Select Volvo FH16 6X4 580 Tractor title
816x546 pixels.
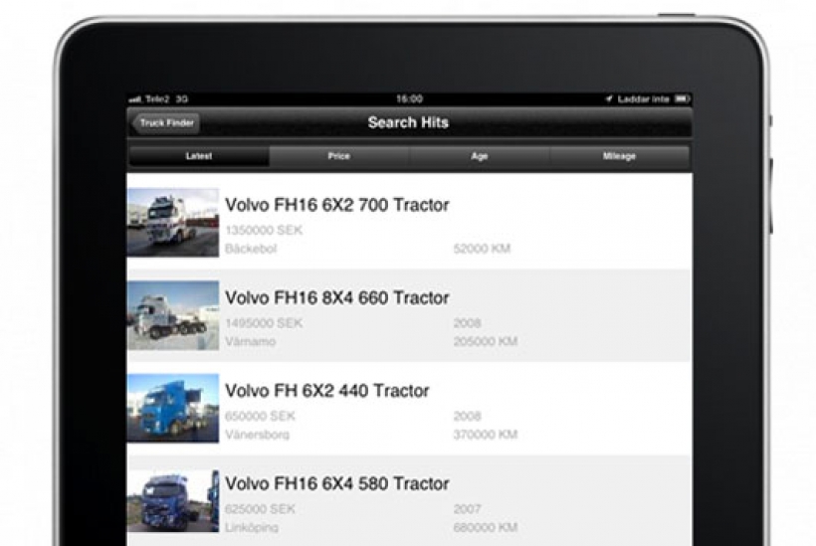(336, 484)
